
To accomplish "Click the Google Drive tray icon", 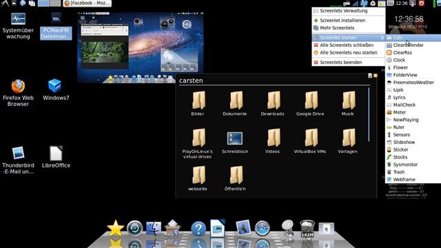I will (x=373, y=3).
